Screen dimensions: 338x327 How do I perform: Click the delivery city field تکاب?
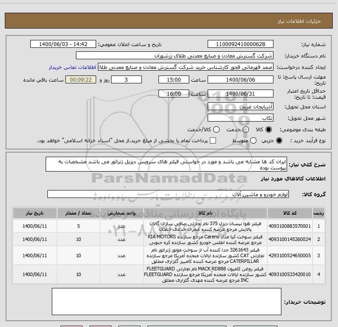coord(241,118)
